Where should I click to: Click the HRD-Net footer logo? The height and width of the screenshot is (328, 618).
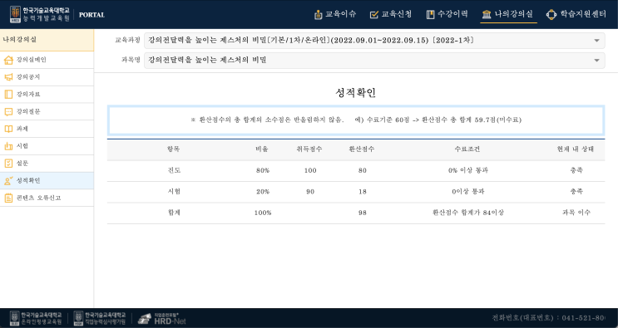point(161,319)
